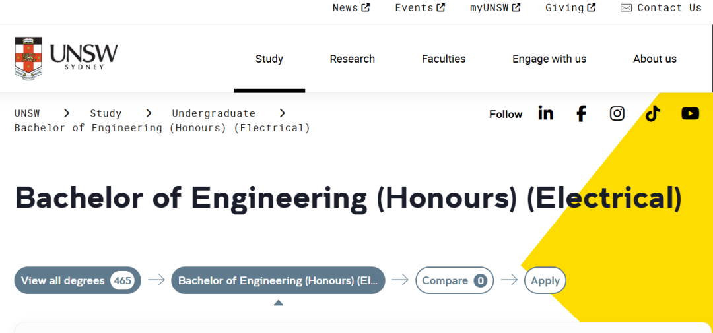Click the Apply button
The image size is (713, 333).
(x=545, y=280)
